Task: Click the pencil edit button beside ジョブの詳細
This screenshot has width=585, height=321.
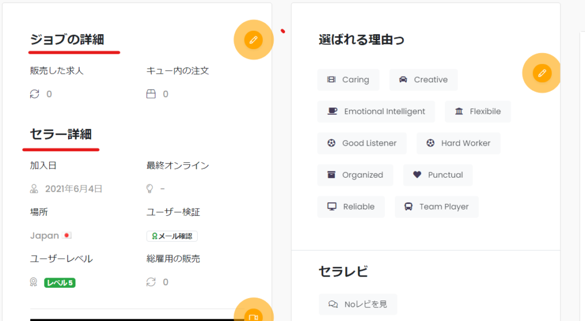Action: [253, 40]
